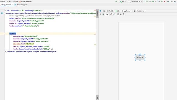Click the res breadcrumb folder
The height and width of the screenshot is (100, 177).
click(9, 2)
